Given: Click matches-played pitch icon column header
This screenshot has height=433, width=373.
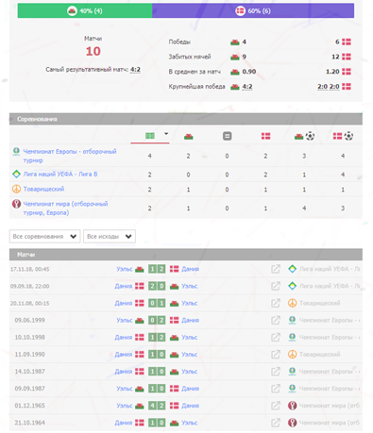Looking at the screenshot, I should click(150, 136).
